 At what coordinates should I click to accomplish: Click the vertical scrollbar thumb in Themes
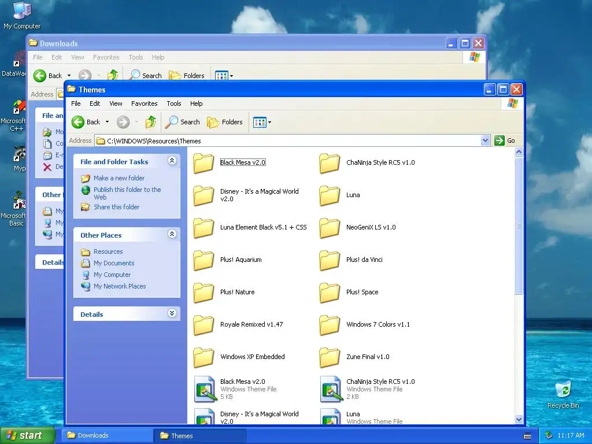click(519, 226)
